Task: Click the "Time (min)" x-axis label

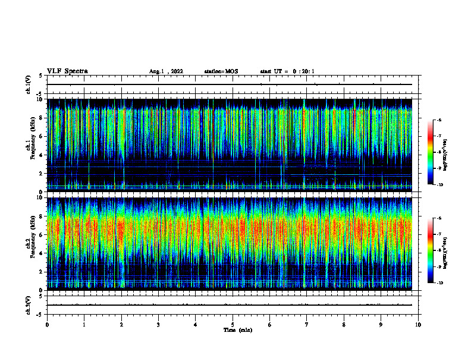Action: (x=238, y=330)
